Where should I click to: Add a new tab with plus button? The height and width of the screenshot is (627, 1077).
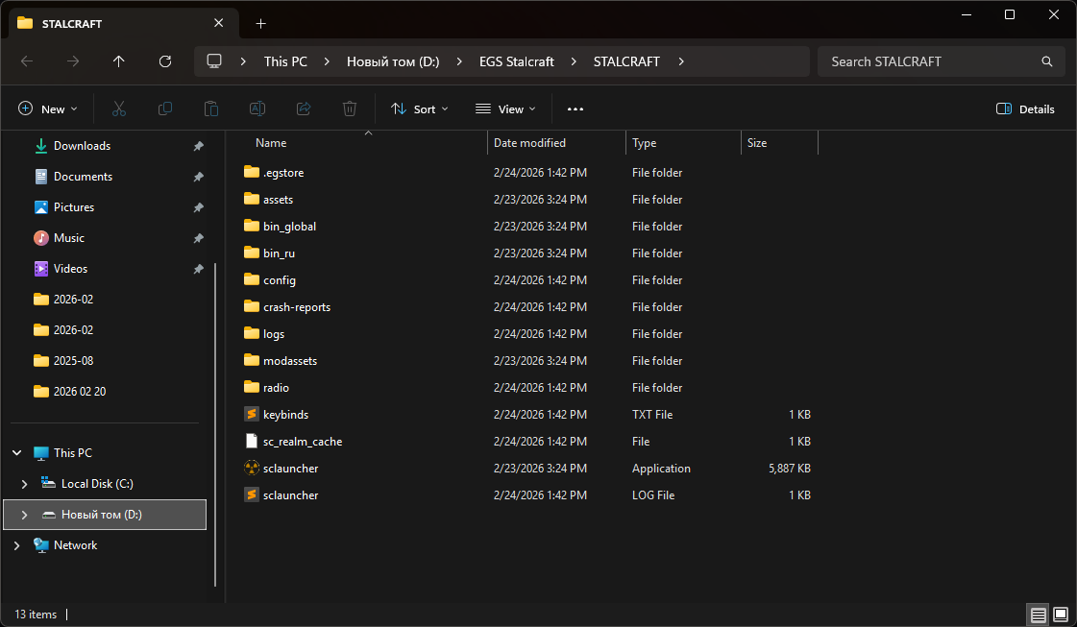[x=260, y=23]
